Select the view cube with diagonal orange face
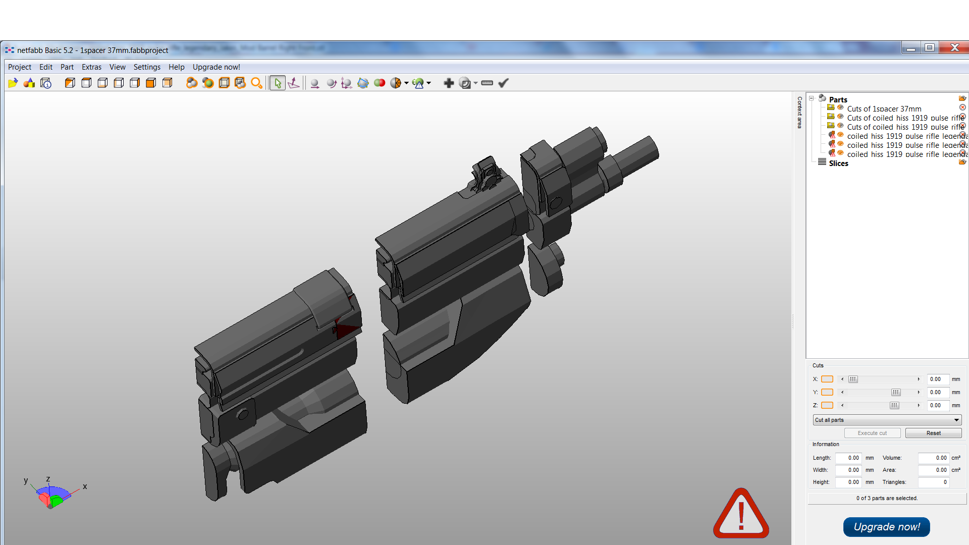969x545 pixels. point(70,83)
